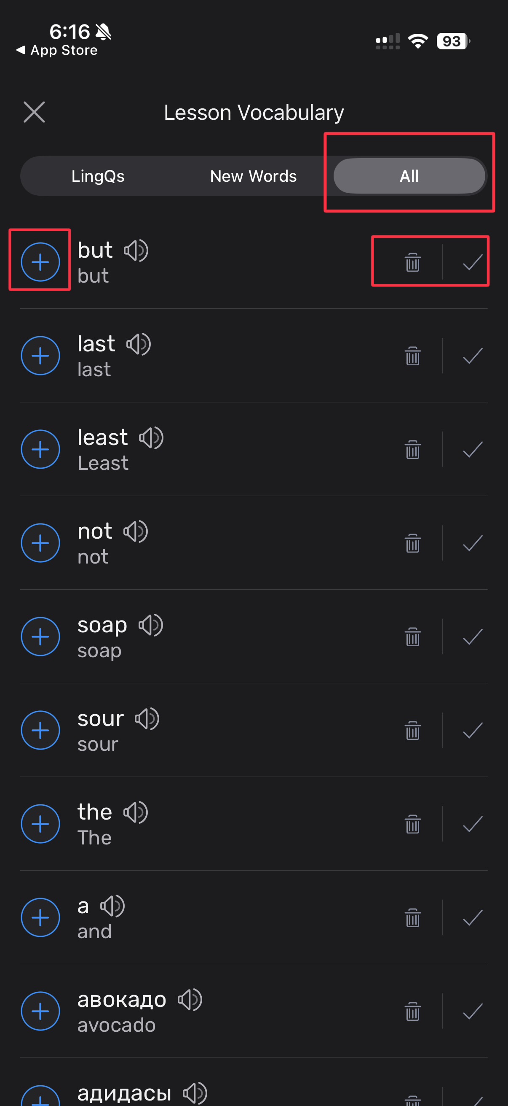The image size is (508, 1106).
Task: Create LingQ for 'the' using plus button
Action: 40,824
